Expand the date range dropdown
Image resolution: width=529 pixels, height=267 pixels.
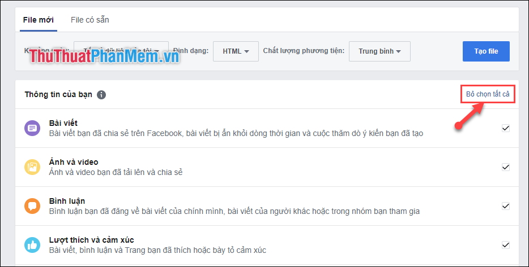click(x=121, y=51)
